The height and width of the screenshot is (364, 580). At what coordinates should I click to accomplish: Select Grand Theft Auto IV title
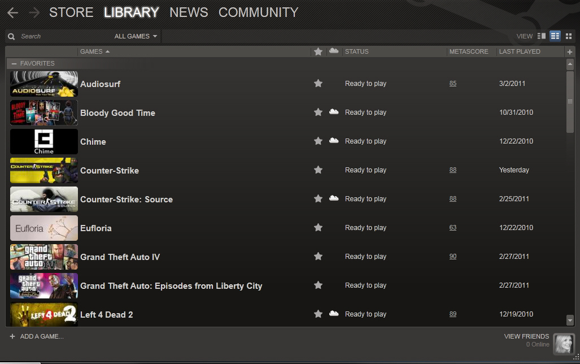point(120,257)
